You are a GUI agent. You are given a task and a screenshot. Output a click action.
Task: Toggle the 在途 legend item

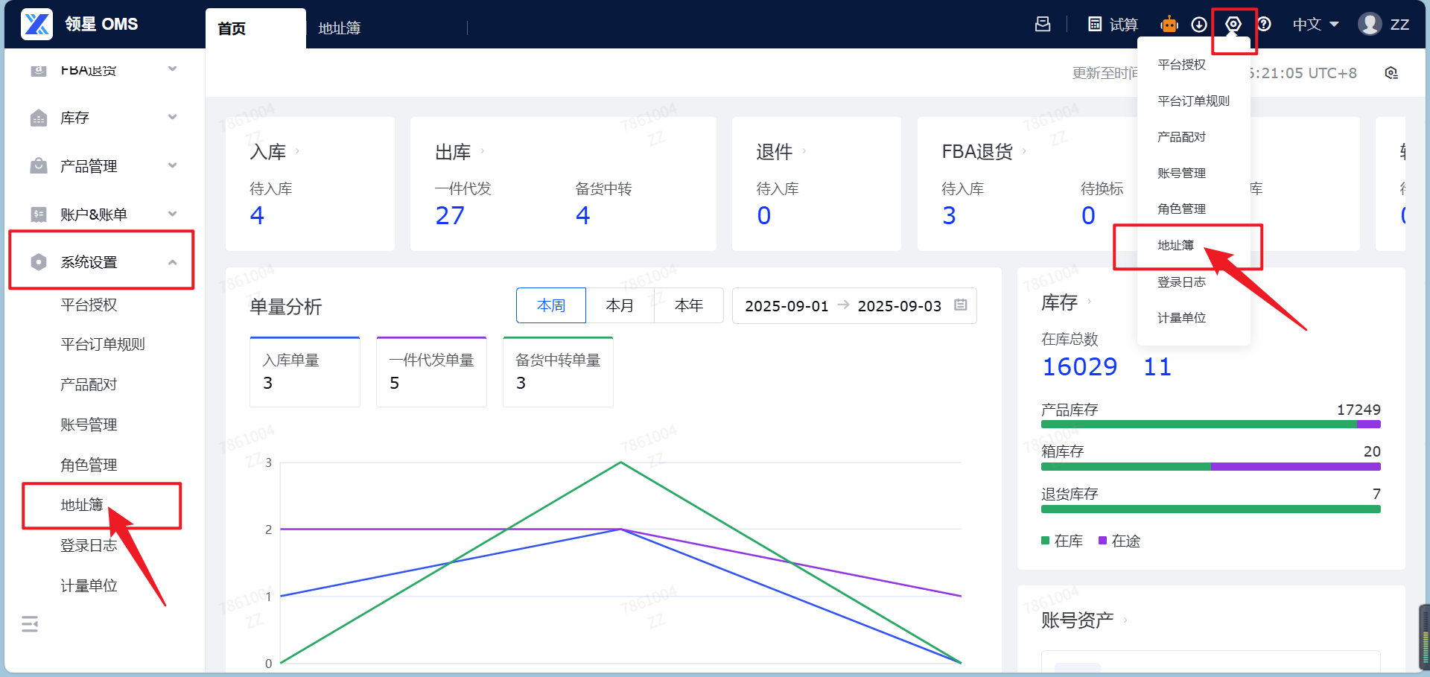click(x=1119, y=541)
